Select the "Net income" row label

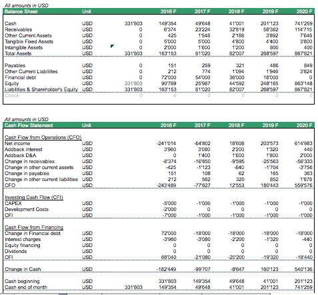tap(17, 143)
